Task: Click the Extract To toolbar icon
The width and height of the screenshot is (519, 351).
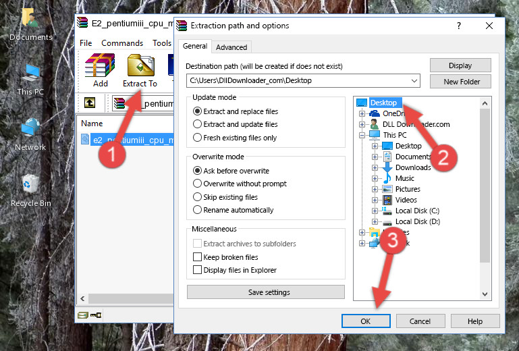Action: [140, 70]
